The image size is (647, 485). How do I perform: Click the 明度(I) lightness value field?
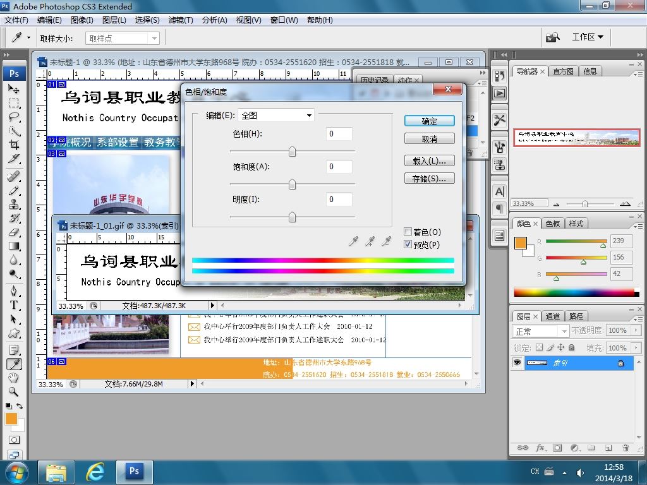coord(339,199)
